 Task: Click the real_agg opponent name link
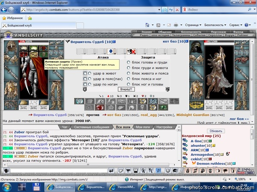pyautogui.click(x=149, y=115)
